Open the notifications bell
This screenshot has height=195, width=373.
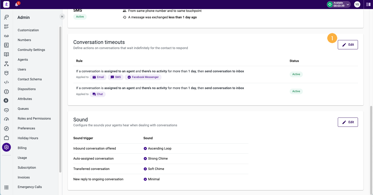click(17, 4)
